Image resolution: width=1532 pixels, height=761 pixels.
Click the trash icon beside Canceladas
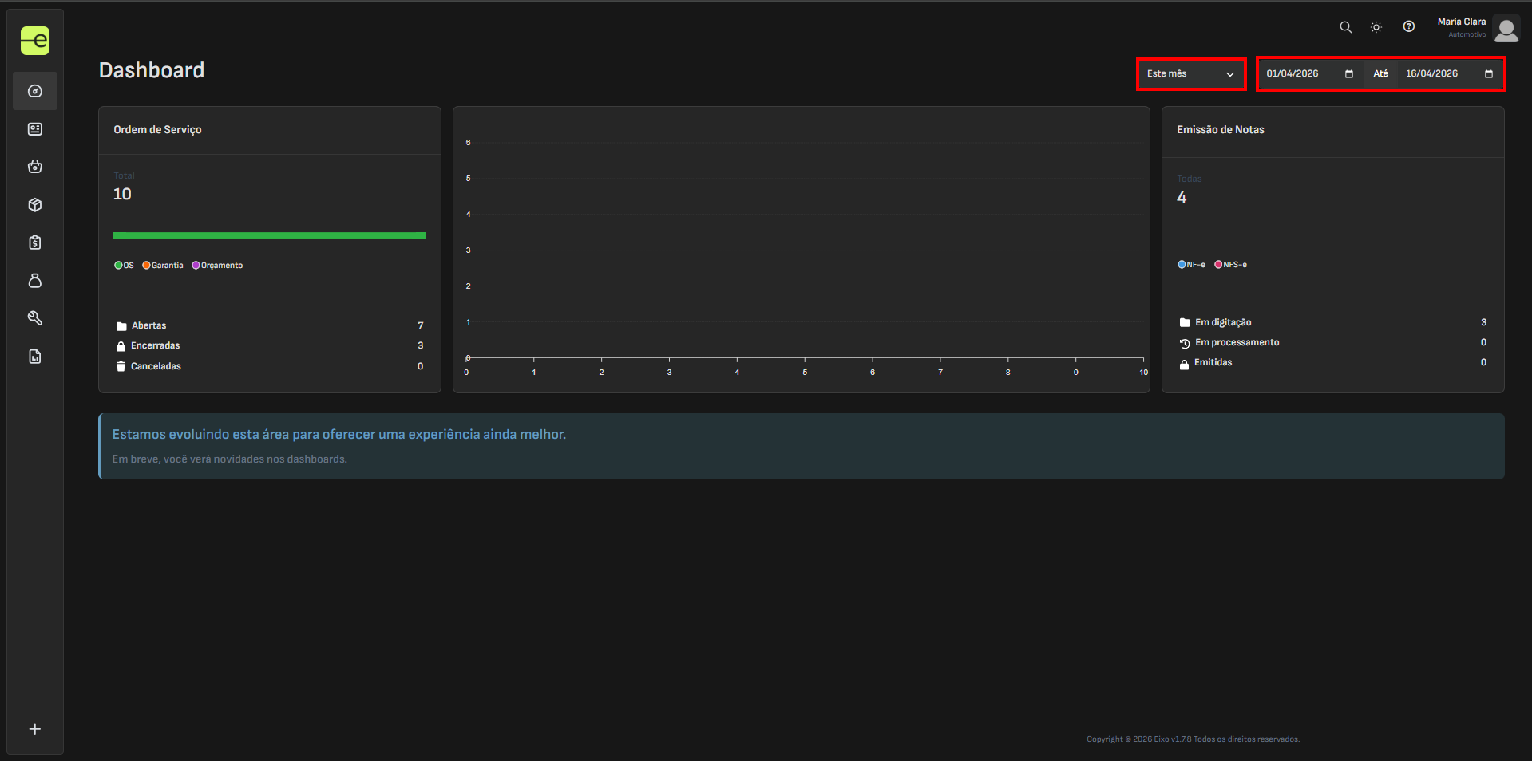tap(121, 366)
